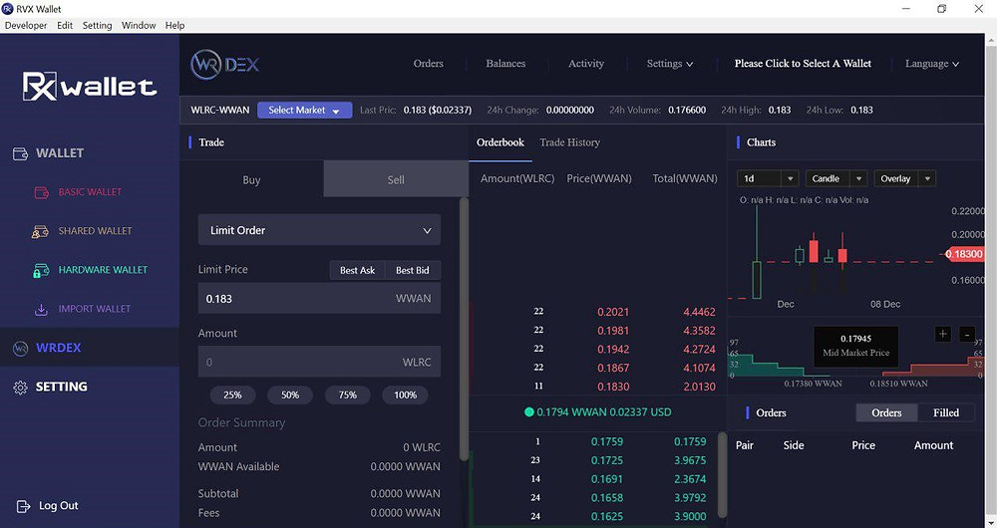This screenshot has height=528, width=997.
Task: Open the Developer menu
Action: [x=26, y=26]
